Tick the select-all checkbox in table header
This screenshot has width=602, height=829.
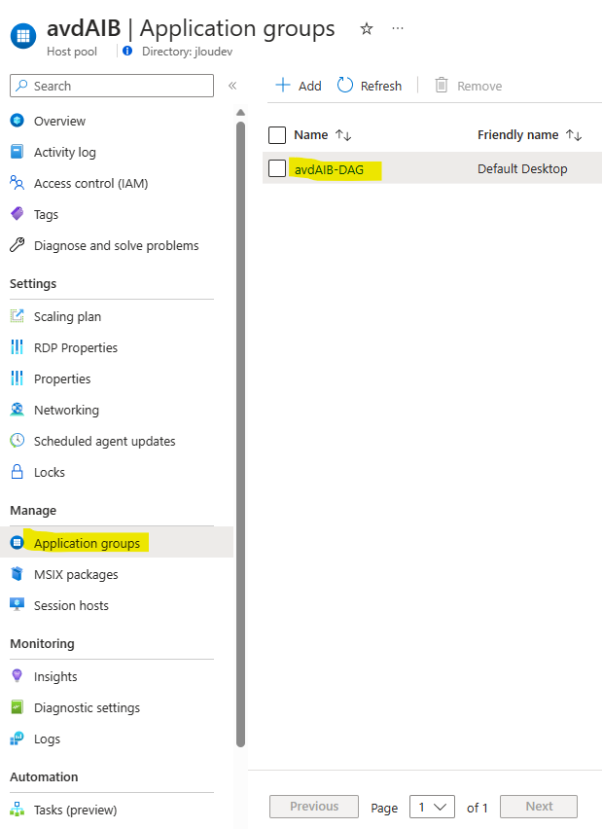[277, 135]
